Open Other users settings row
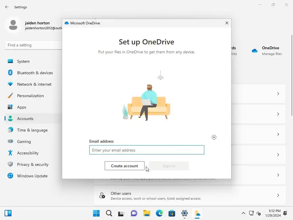The height and width of the screenshot is (220, 293). 189,195
